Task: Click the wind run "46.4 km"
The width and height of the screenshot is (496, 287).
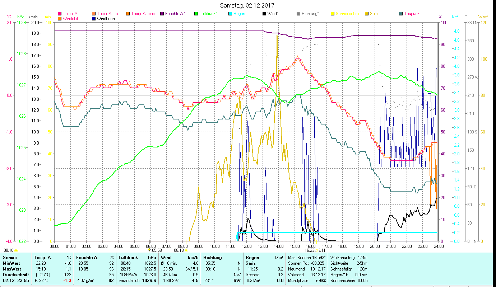Action: pos(170,275)
